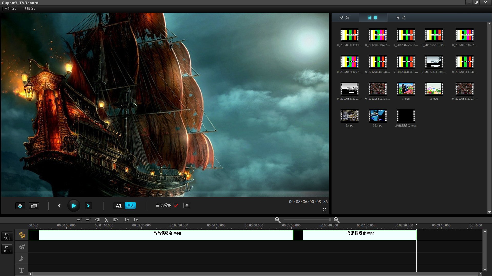
Task: Open the .SUB file button
Action: pos(7,236)
